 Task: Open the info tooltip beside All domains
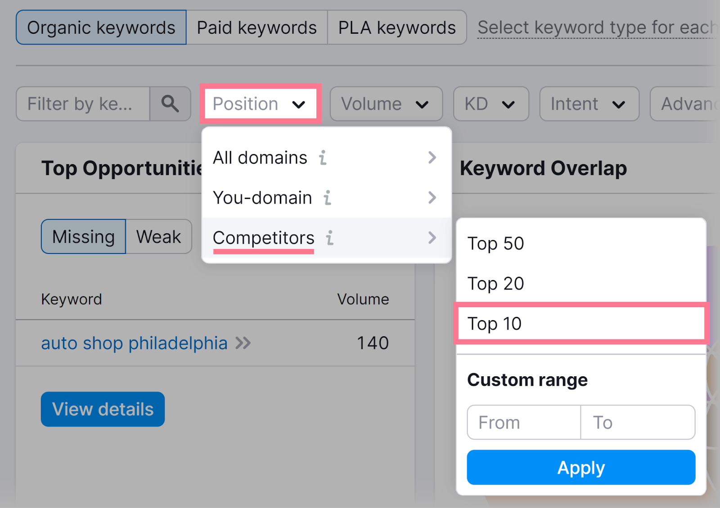[x=322, y=157]
